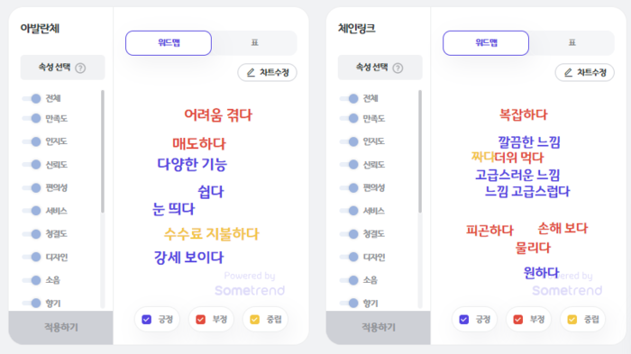Toggle 디자인 switch in 체인링크 panel
This screenshot has width=631, height=354.
tap(350, 257)
